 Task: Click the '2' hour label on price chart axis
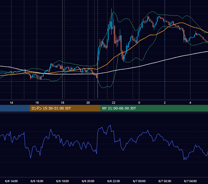point(165,103)
